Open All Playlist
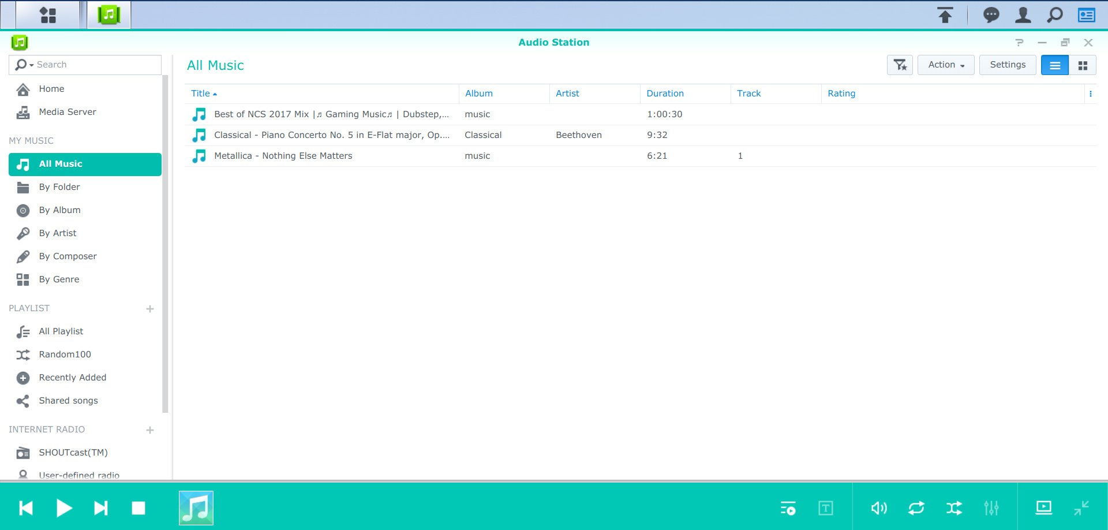 (x=85, y=331)
